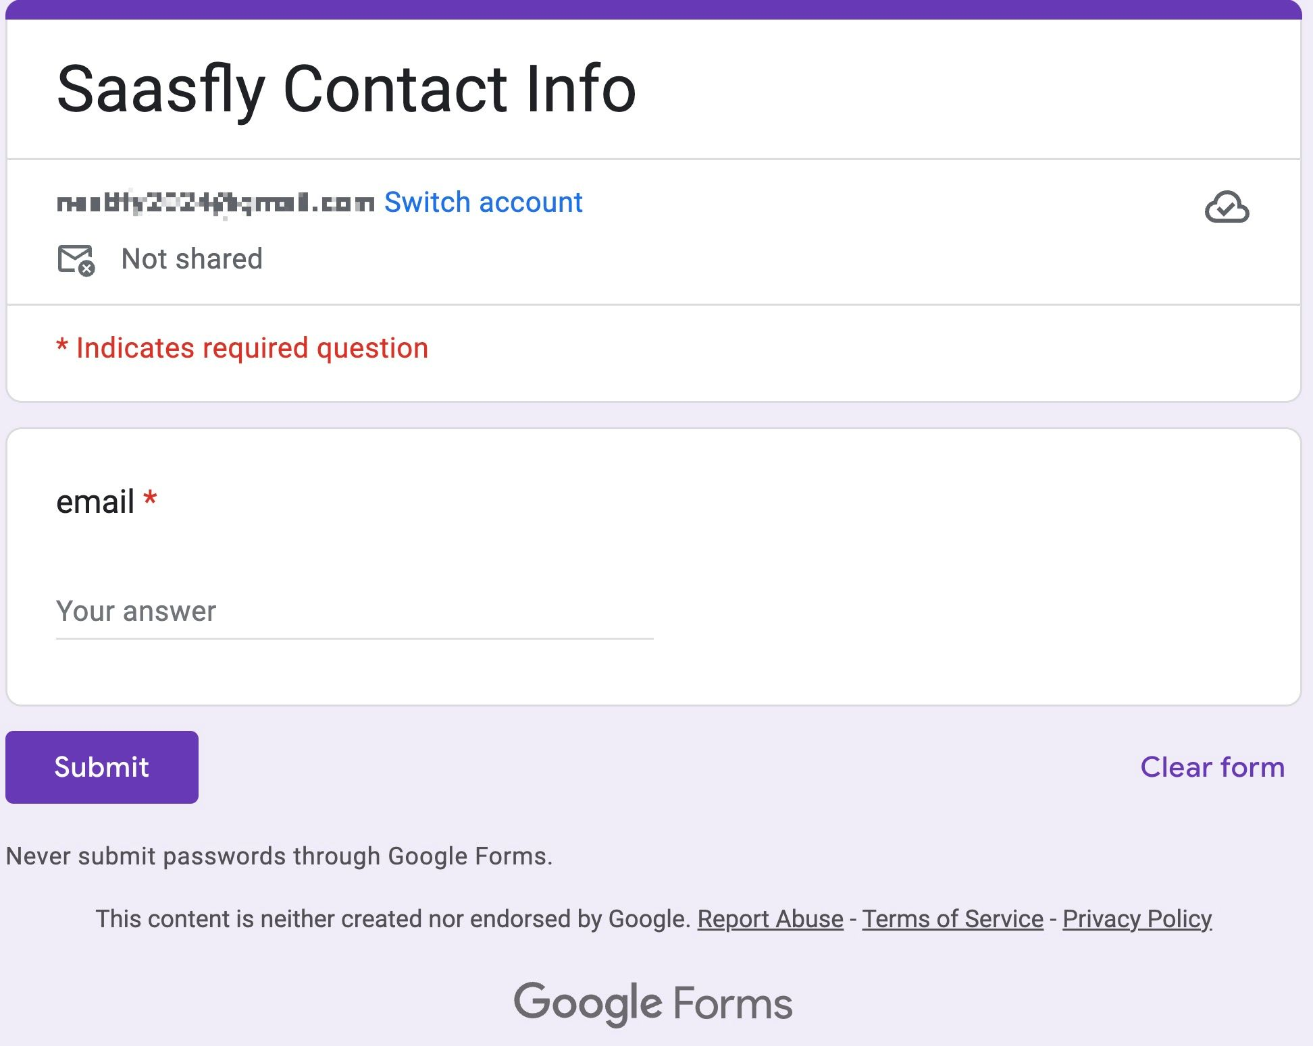Screen dimensions: 1313x1046
Task: Open the Report Abuse link
Action: (770, 919)
